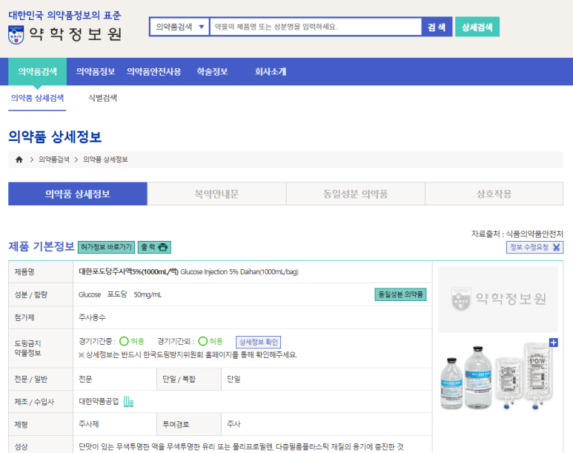This screenshot has width=573, height=453.
Task: Expand product image with plus icon
Action: point(553,343)
